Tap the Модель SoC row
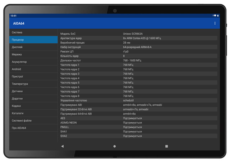Viewport: 230px width, 161px height. pyautogui.click(x=138, y=34)
